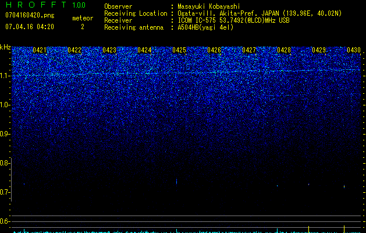
Task: Click the 0421 time marker
Action: (x=40, y=50)
